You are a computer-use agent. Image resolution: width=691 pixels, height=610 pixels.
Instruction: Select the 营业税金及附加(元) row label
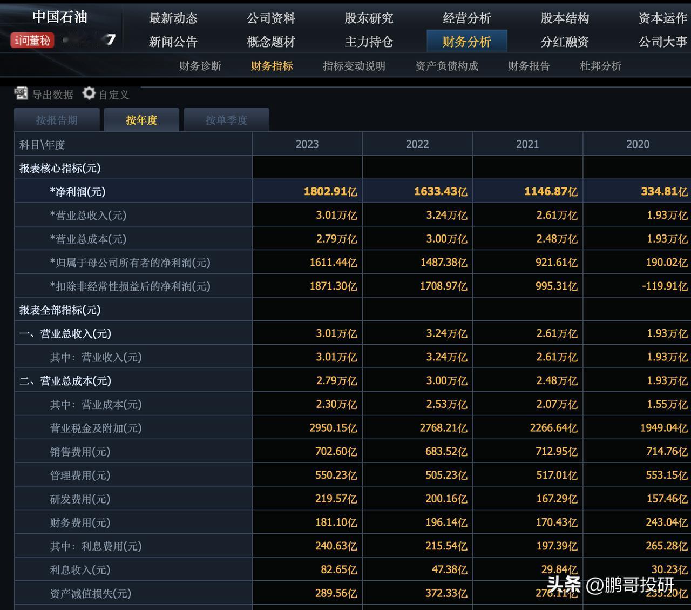[x=96, y=428]
